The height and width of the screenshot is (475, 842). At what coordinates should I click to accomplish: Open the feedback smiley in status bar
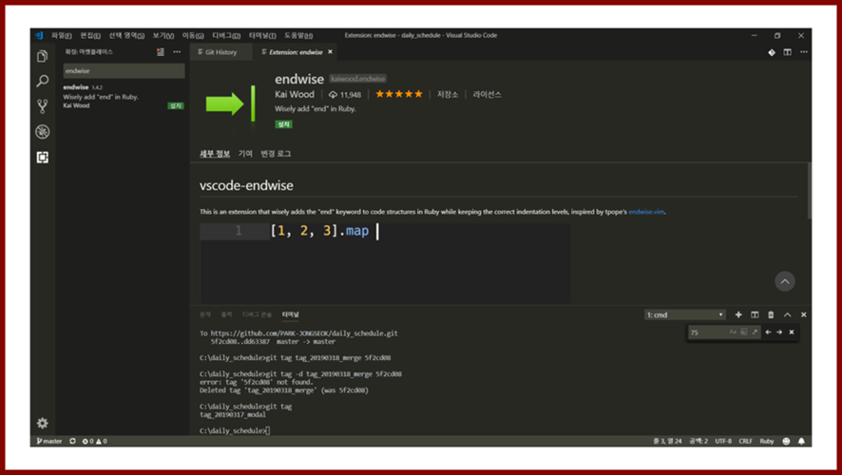(786, 441)
